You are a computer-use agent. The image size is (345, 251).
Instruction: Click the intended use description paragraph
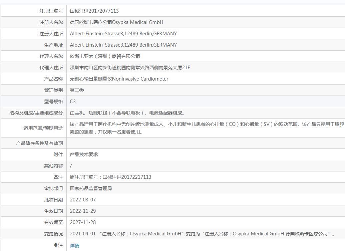(x=207, y=128)
